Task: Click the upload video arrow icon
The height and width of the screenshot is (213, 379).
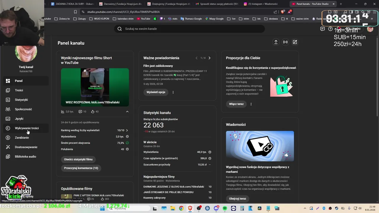Action: pos(276,42)
